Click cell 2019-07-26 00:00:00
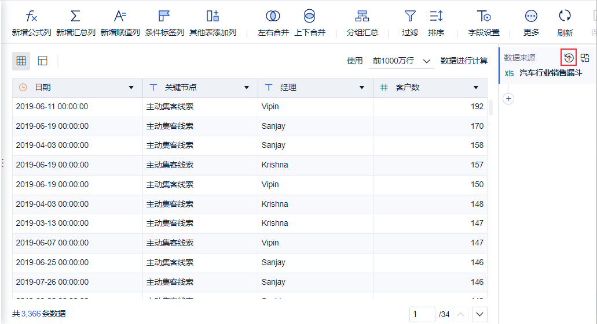The height and width of the screenshot is (324, 597). (77, 282)
